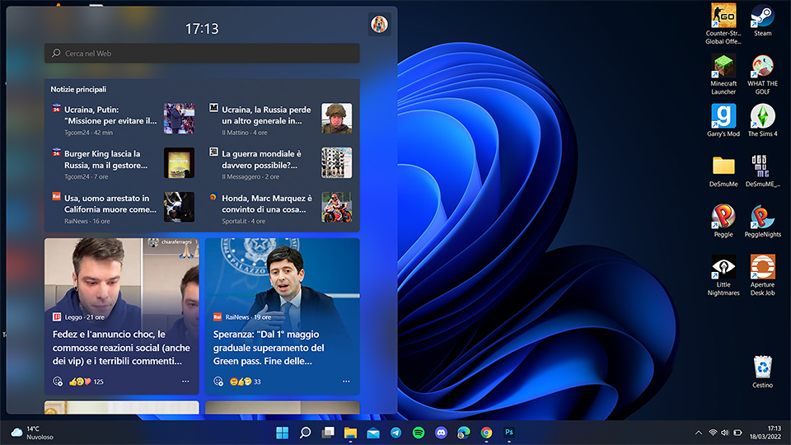Open the taskbar clock and date
Image resolution: width=791 pixels, height=445 pixels.
[x=774, y=433]
